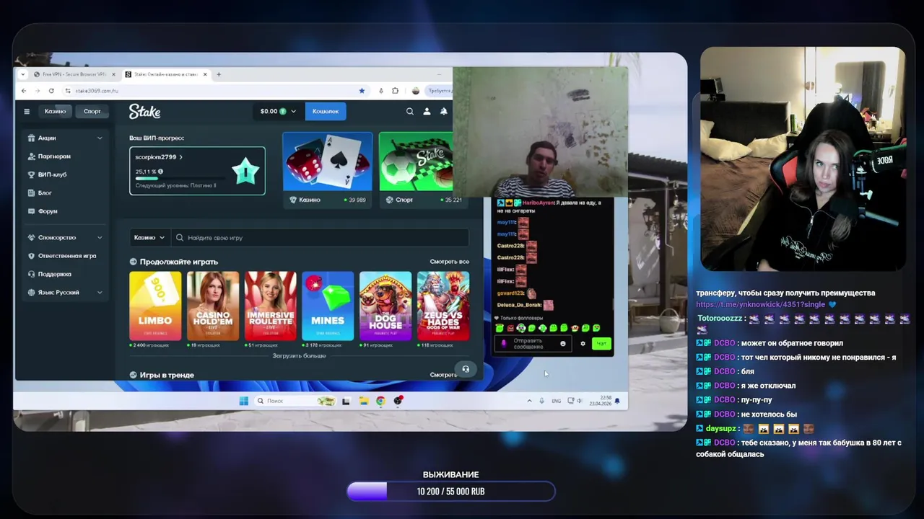Bookmark the page with the star icon
This screenshot has width=924, height=519.
(x=362, y=91)
